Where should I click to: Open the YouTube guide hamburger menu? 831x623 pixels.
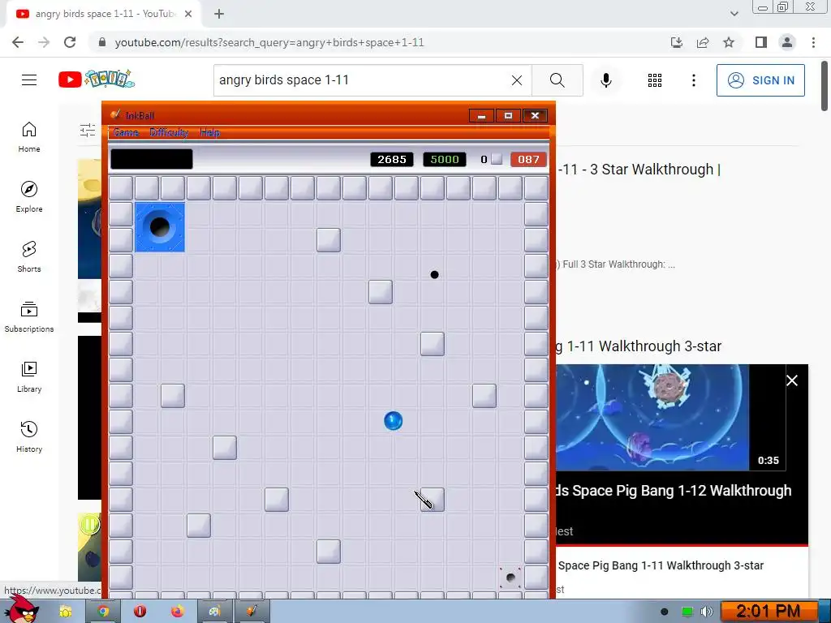click(29, 80)
